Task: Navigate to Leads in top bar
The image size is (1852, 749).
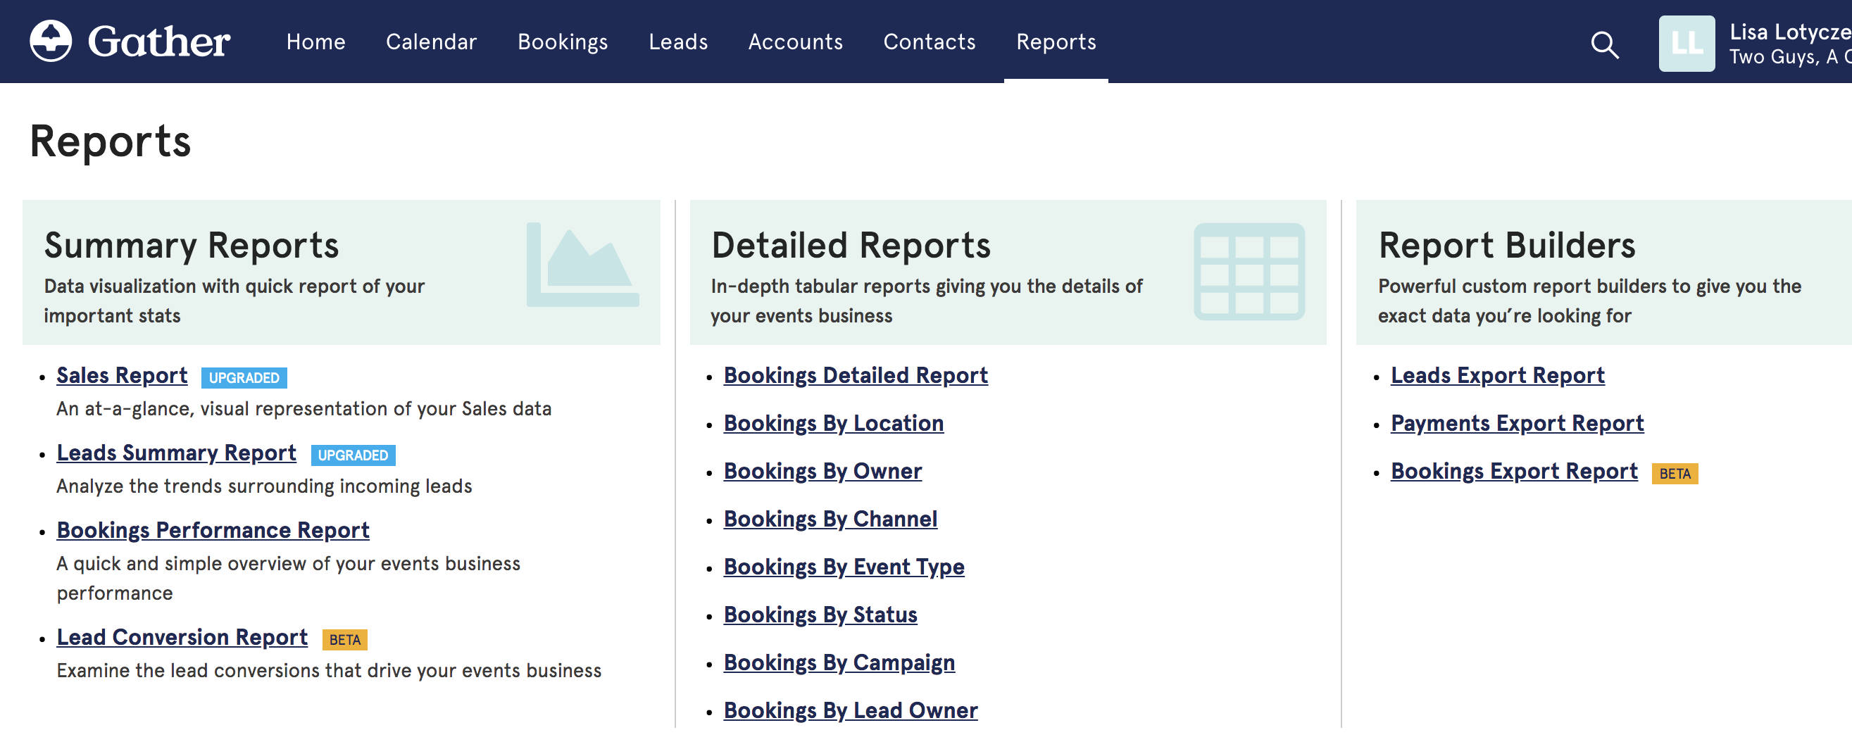Action: [x=678, y=42]
